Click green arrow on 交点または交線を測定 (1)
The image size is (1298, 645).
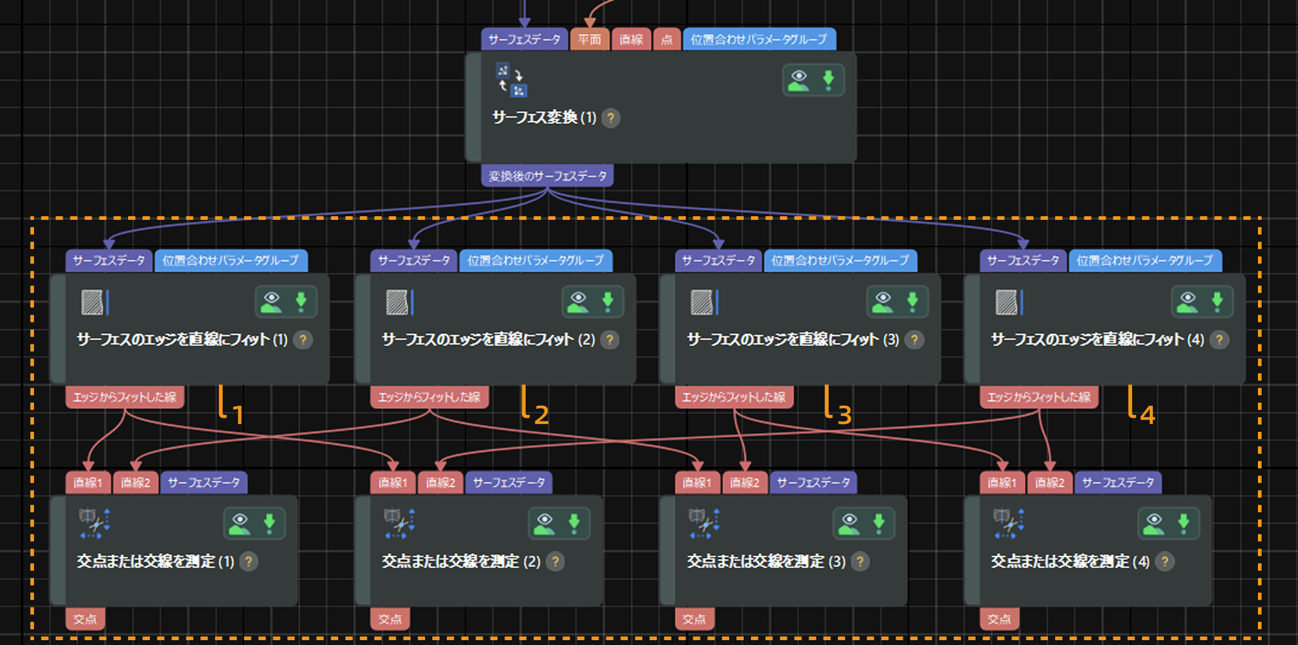(270, 524)
